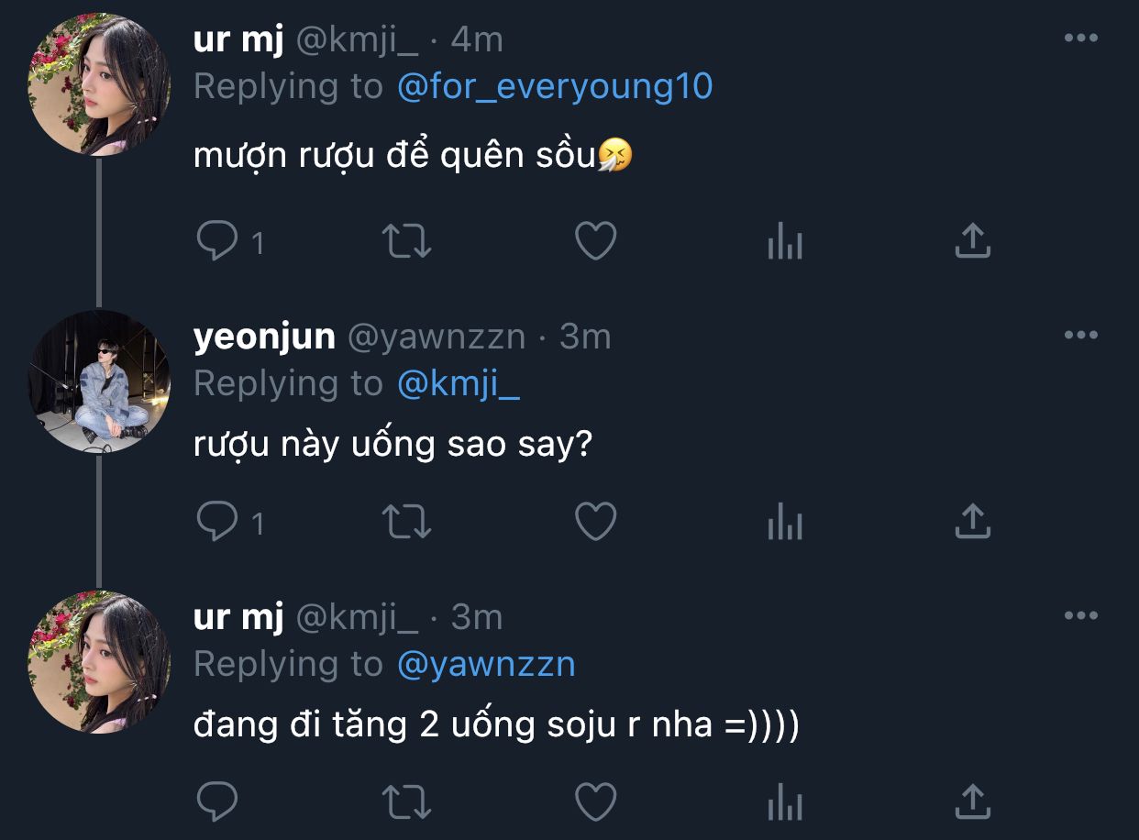Reply to the "uống soju" tweet
Viewport: 1139px width, 840px height.
[x=218, y=802]
